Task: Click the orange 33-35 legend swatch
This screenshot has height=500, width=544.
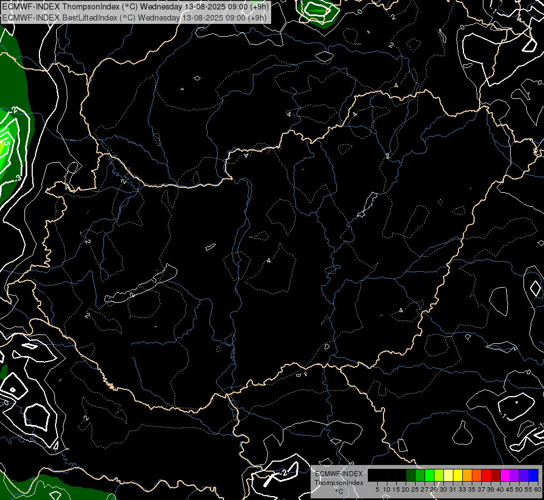Action: (467, 475)
